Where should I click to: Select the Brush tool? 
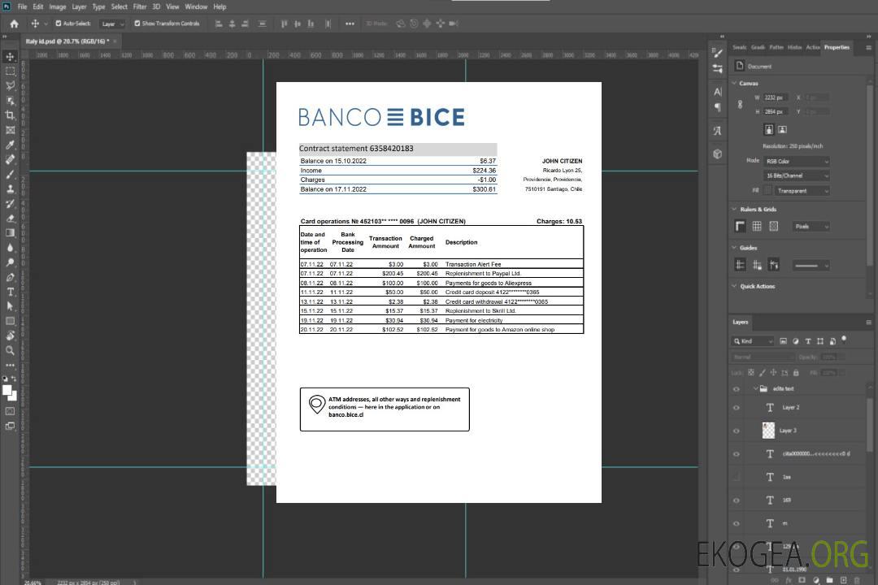[x=10, y=174]
